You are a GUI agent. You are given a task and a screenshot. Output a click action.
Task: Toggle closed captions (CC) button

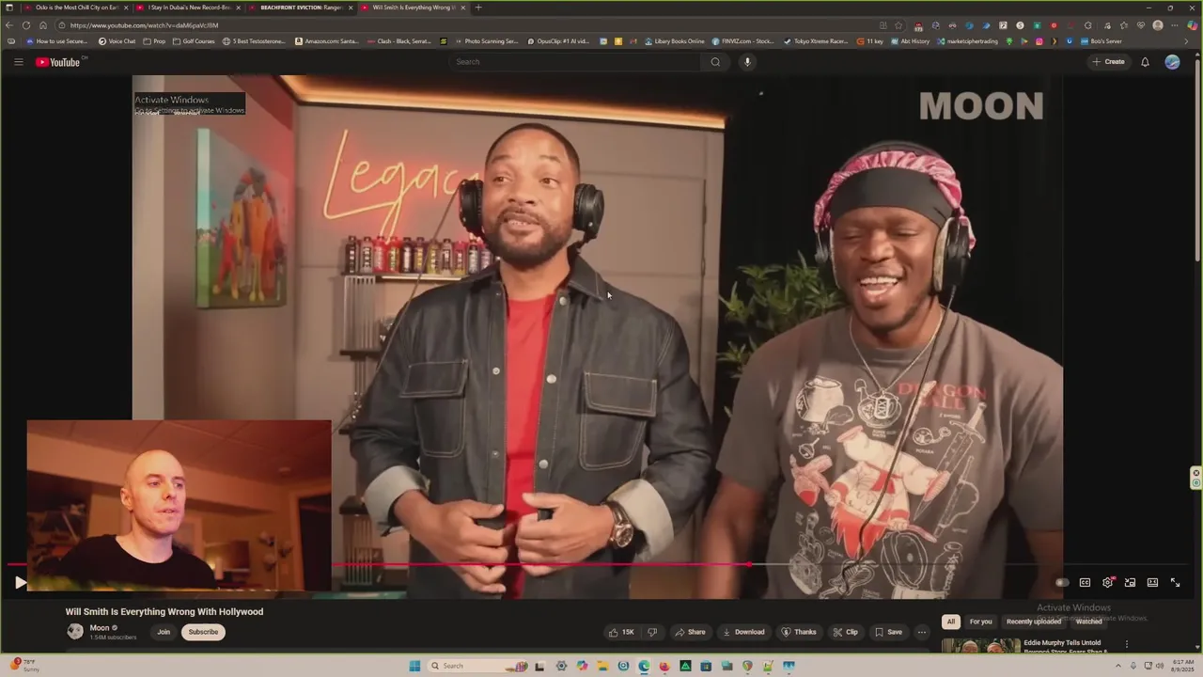pos(1085,583)
